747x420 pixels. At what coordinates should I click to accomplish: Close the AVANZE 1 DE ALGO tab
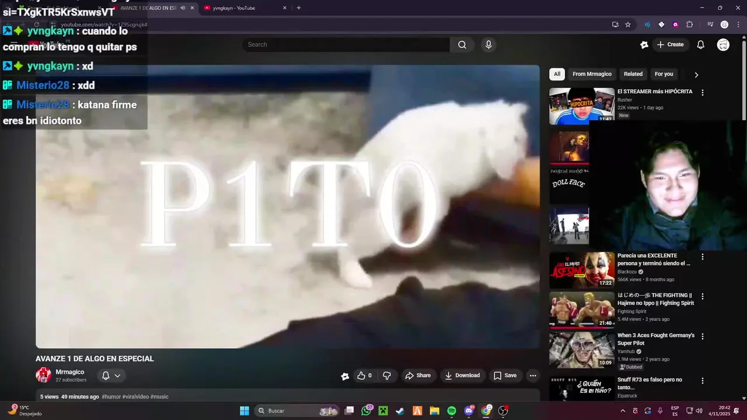[x=192, y=8]
